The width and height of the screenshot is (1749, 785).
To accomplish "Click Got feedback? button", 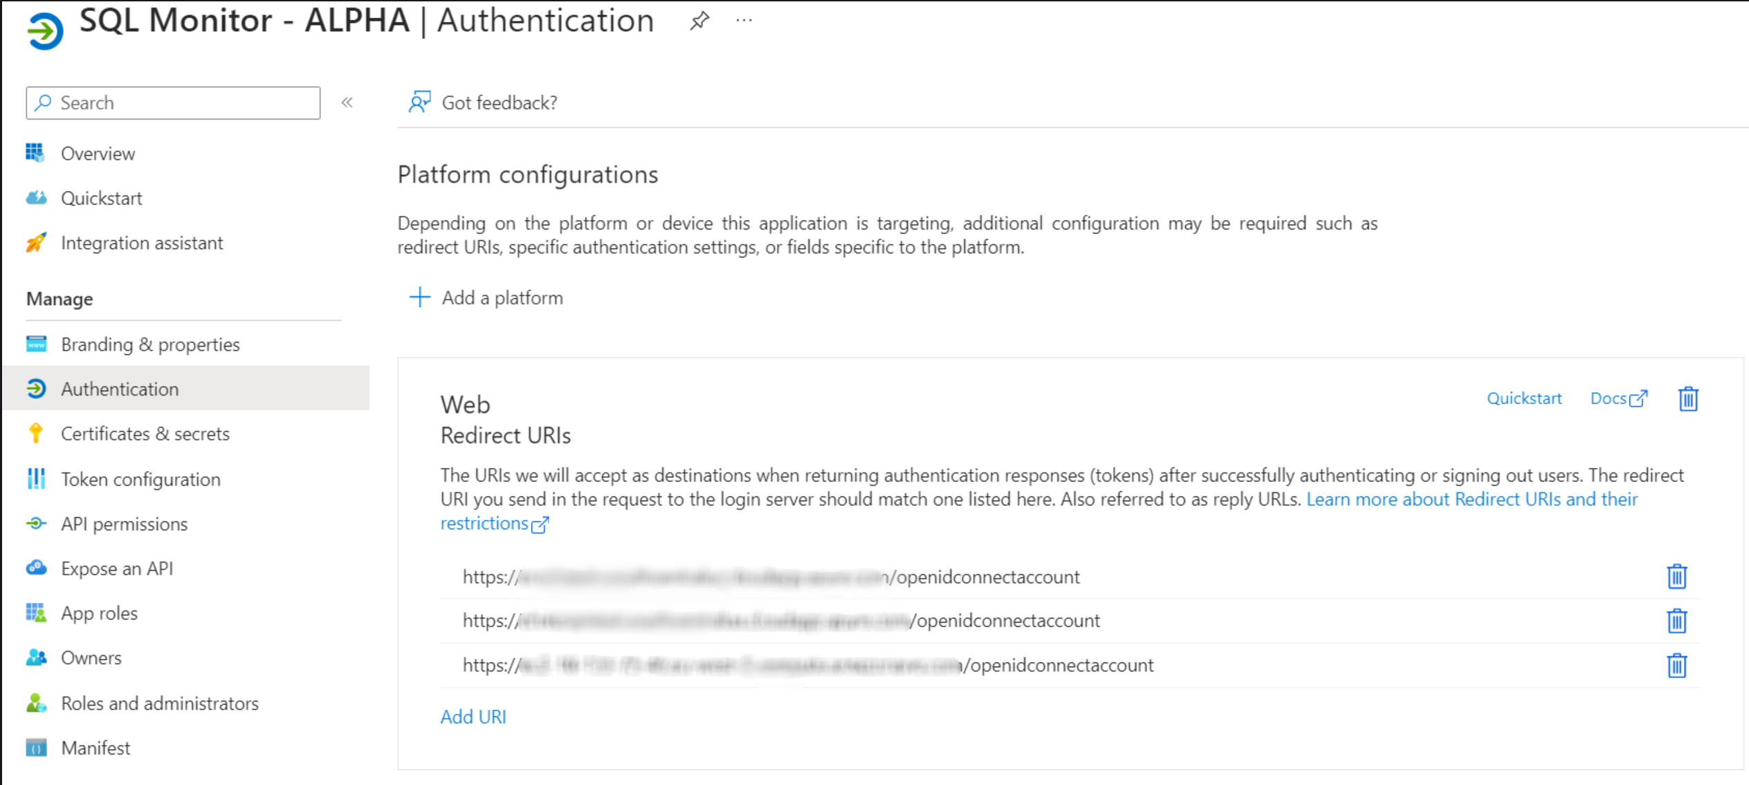I will (x=483, y=102).
